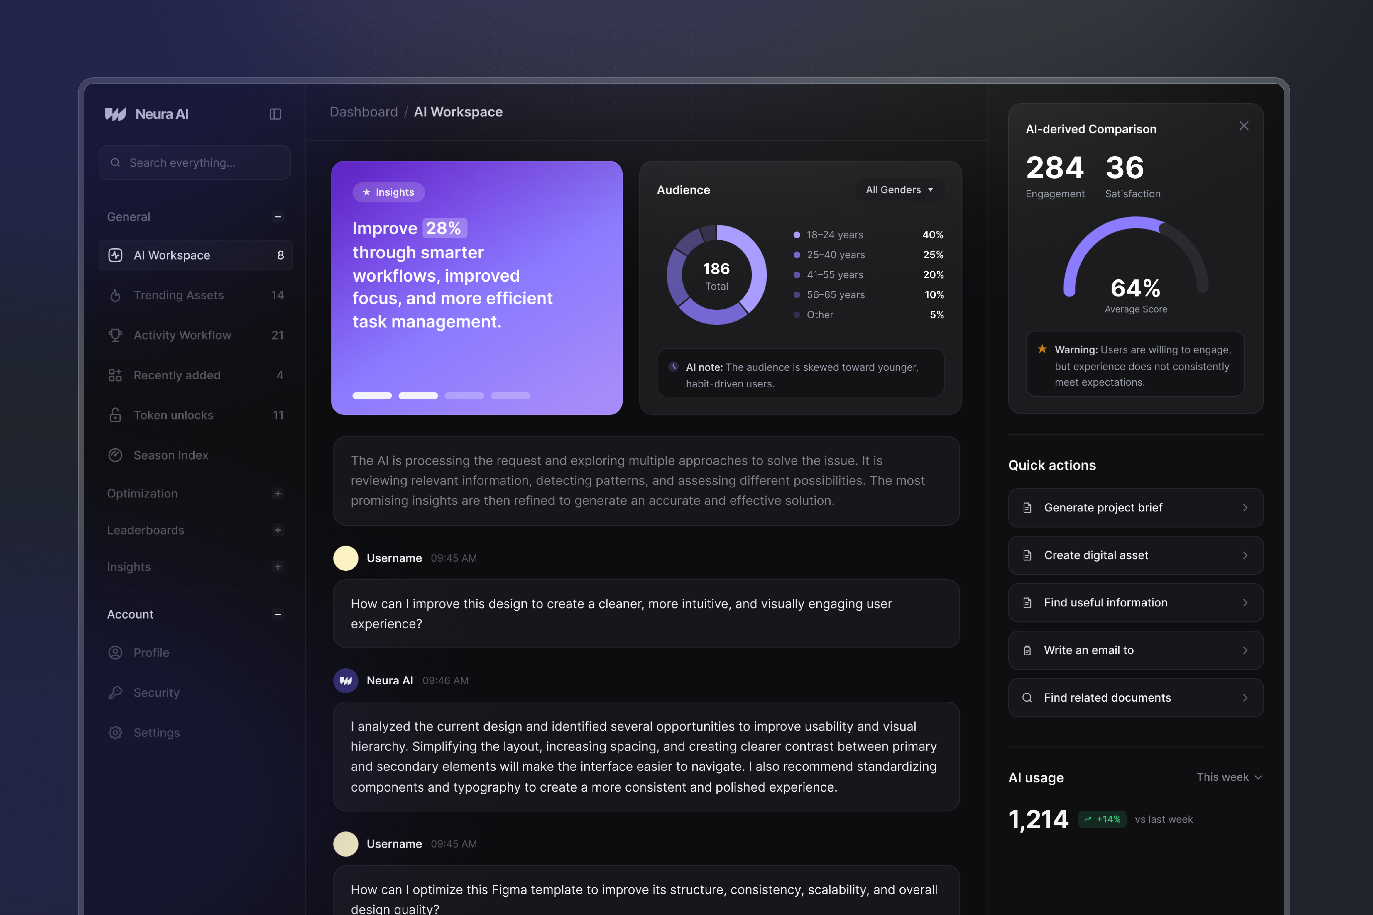
Task: Open the All Genders dropdown
Action: pyautogui.click(x=899, y=190)
